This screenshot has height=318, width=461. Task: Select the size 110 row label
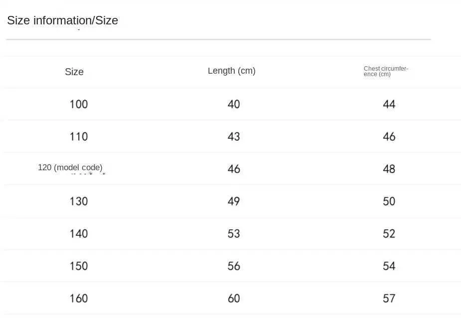point(79,136)
